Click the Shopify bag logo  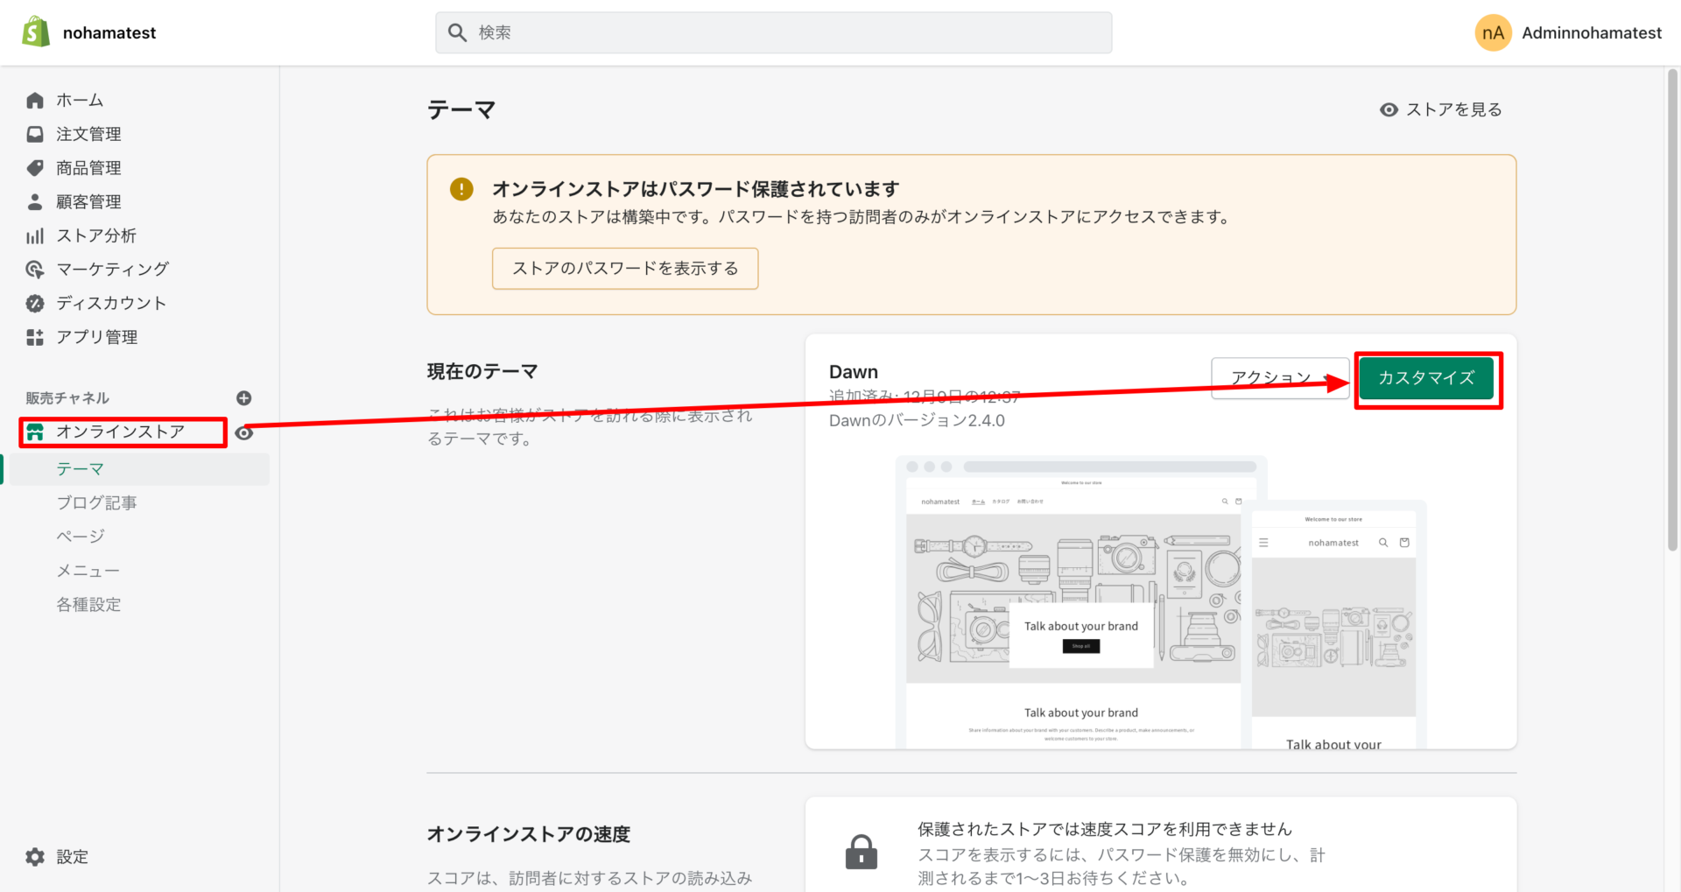tap(36, 32)
